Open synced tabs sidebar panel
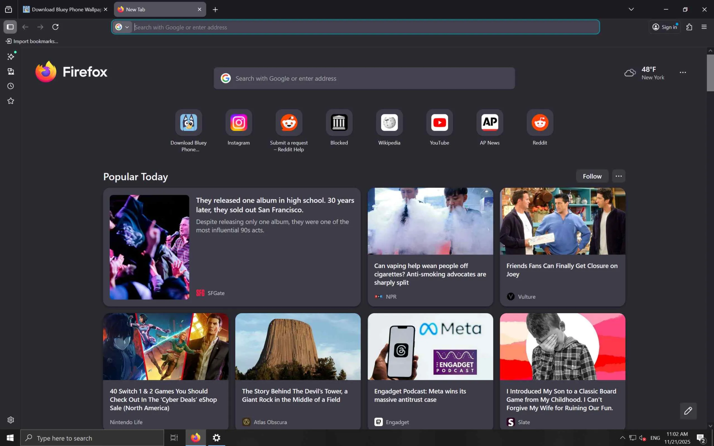The image size is (714, 446). tap(11, 71)
